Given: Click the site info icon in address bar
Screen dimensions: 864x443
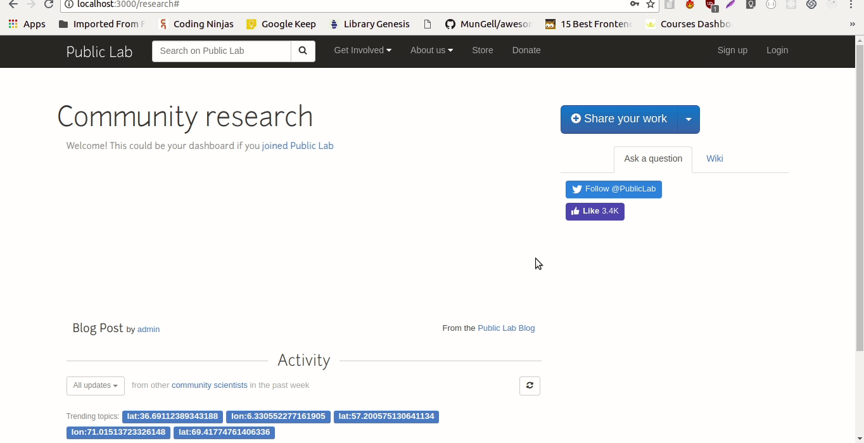Looking at the screenshot, I should click(70, 4).
